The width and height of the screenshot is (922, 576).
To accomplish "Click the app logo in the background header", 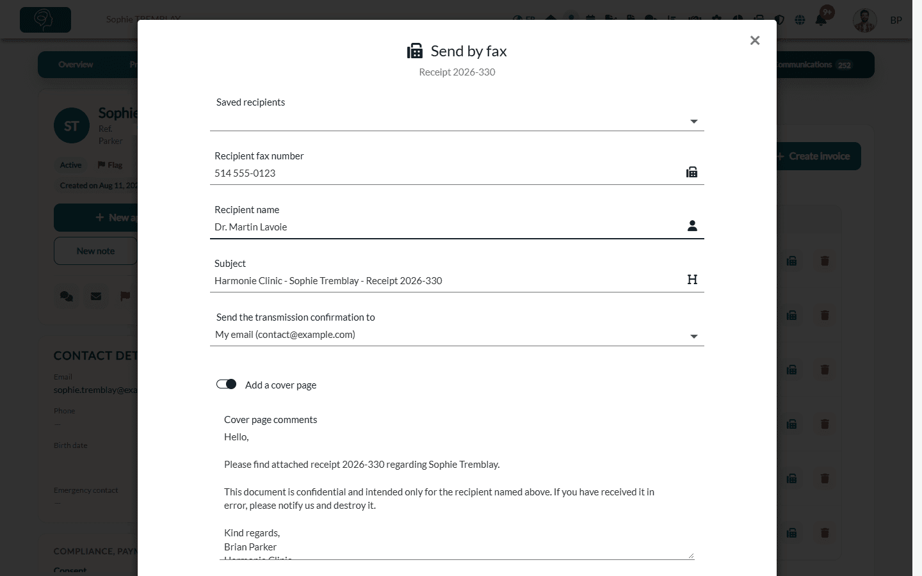I will pyautogui.click(x=45, y=20).
